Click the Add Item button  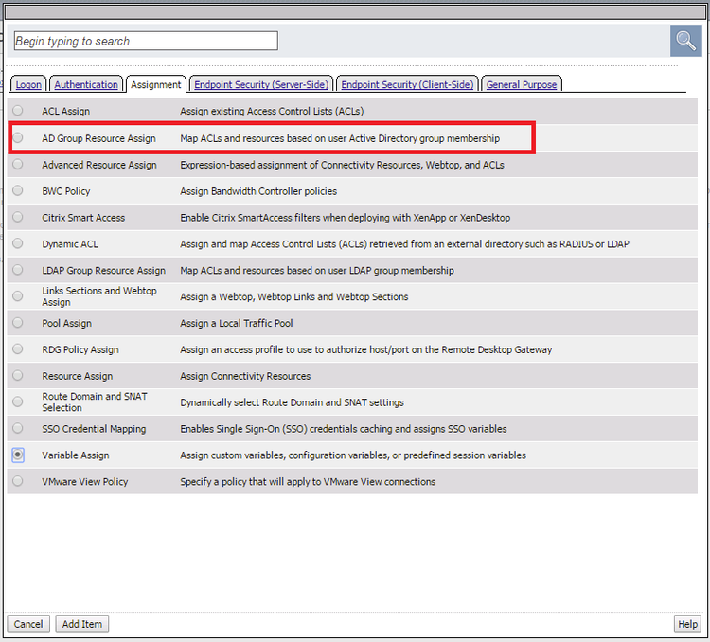coord(82,624)
